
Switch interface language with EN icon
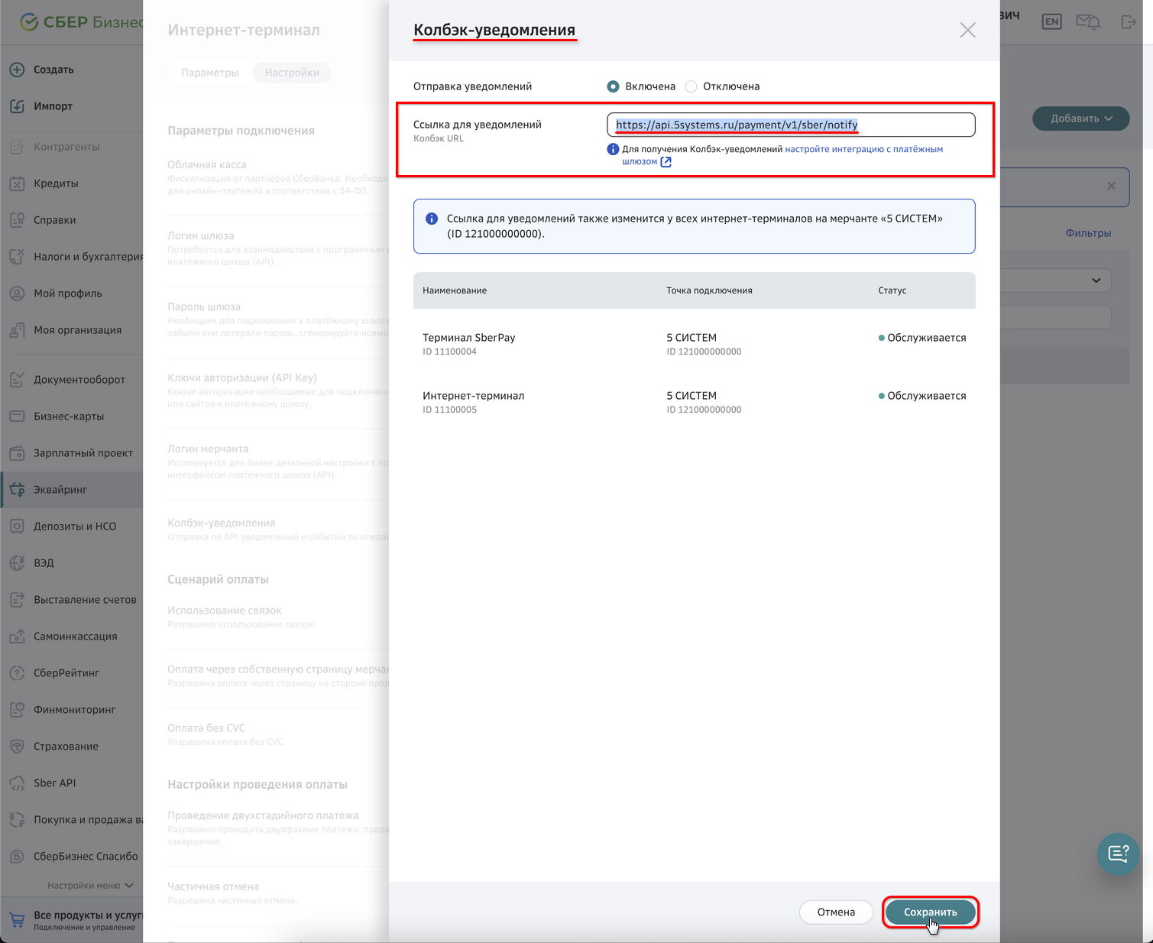pos(1052,21)
